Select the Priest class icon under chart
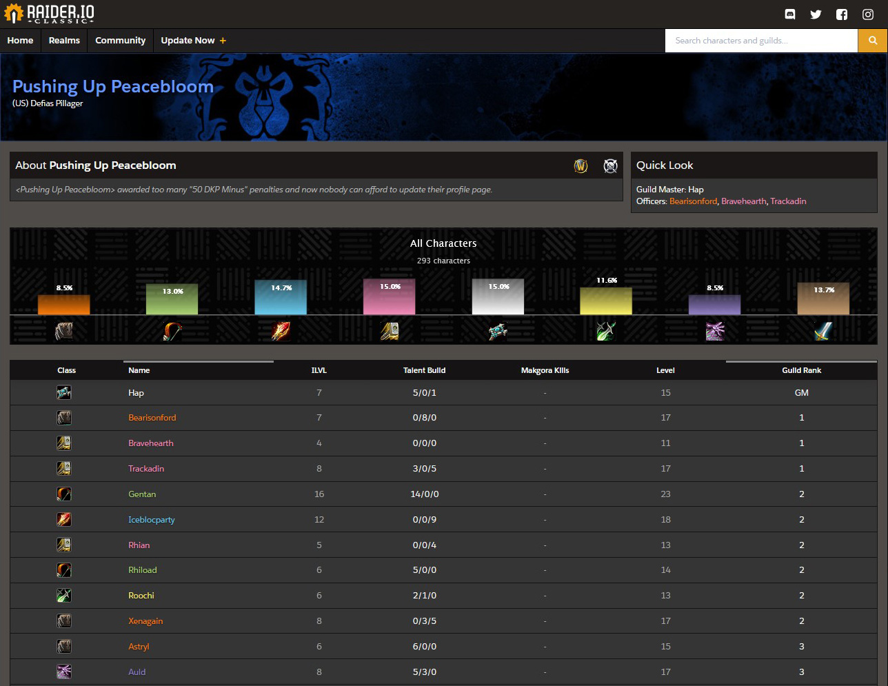The height and width of the screenshot is (686, 888). 498,332
